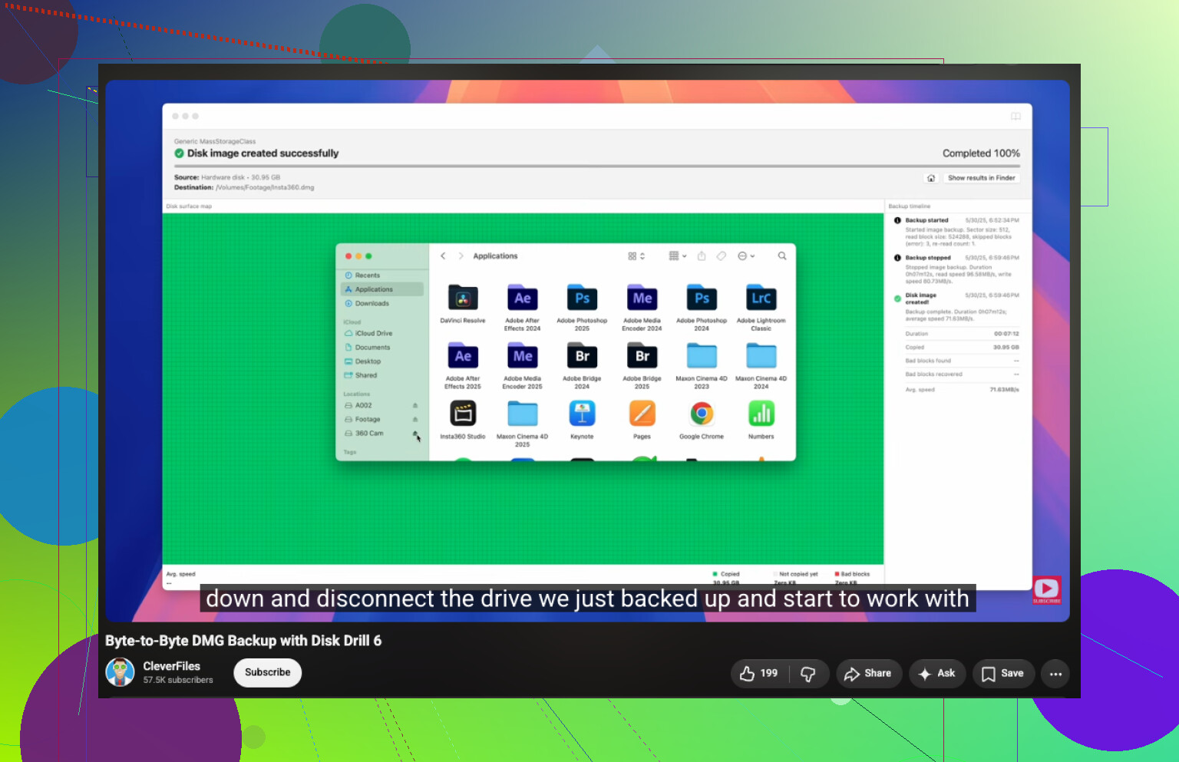Open the Finder icon view switcher dropdown
Viewport: 1179px width, 762px height.
pos(636,256)
